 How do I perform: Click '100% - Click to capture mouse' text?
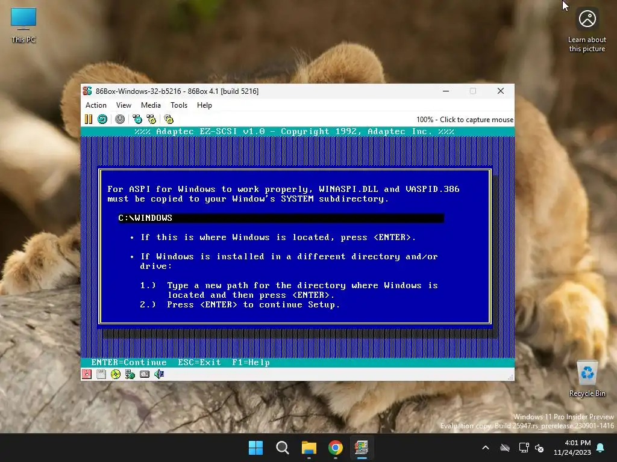[465, 120]
